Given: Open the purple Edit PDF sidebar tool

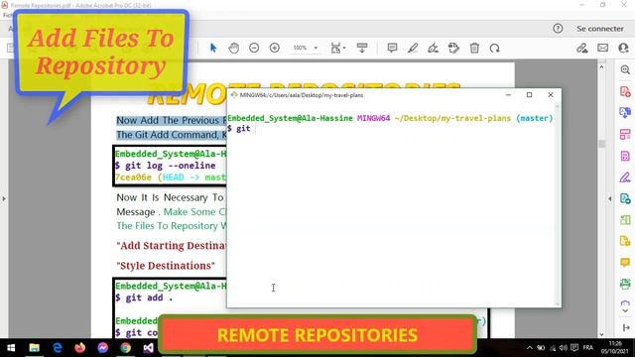Looking at the screenshot, I should click(625, 156).
